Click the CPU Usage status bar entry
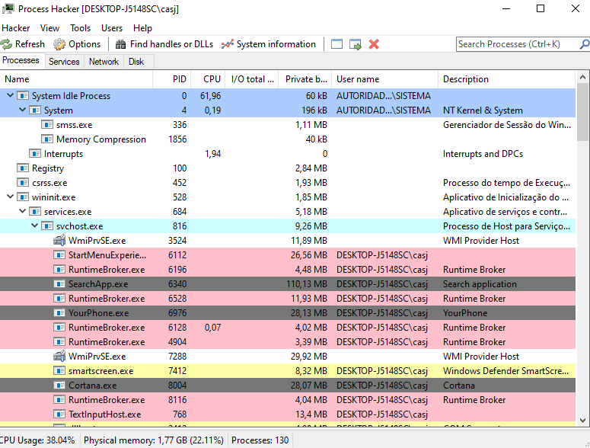 click(x=37, y=440)
